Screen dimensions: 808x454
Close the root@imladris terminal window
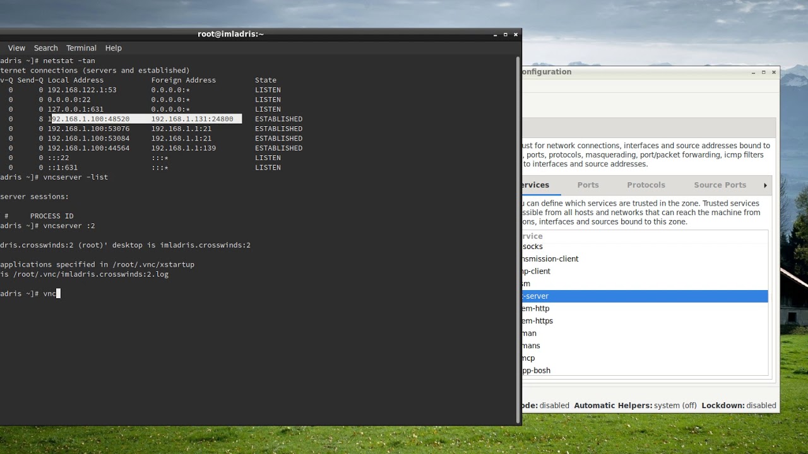(516, 35)
